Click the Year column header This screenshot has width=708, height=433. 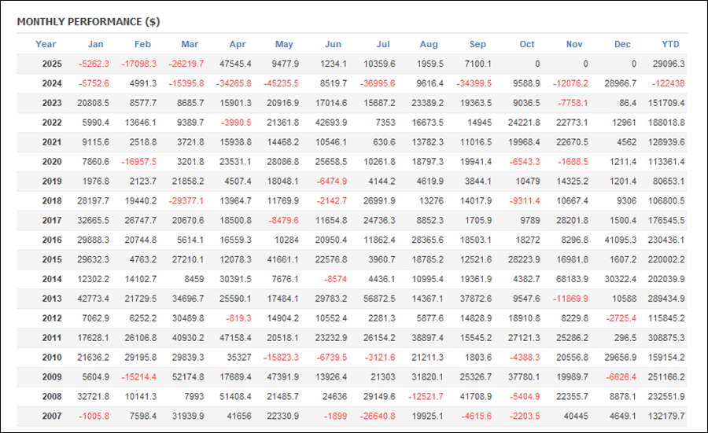(x=46, y=44)
